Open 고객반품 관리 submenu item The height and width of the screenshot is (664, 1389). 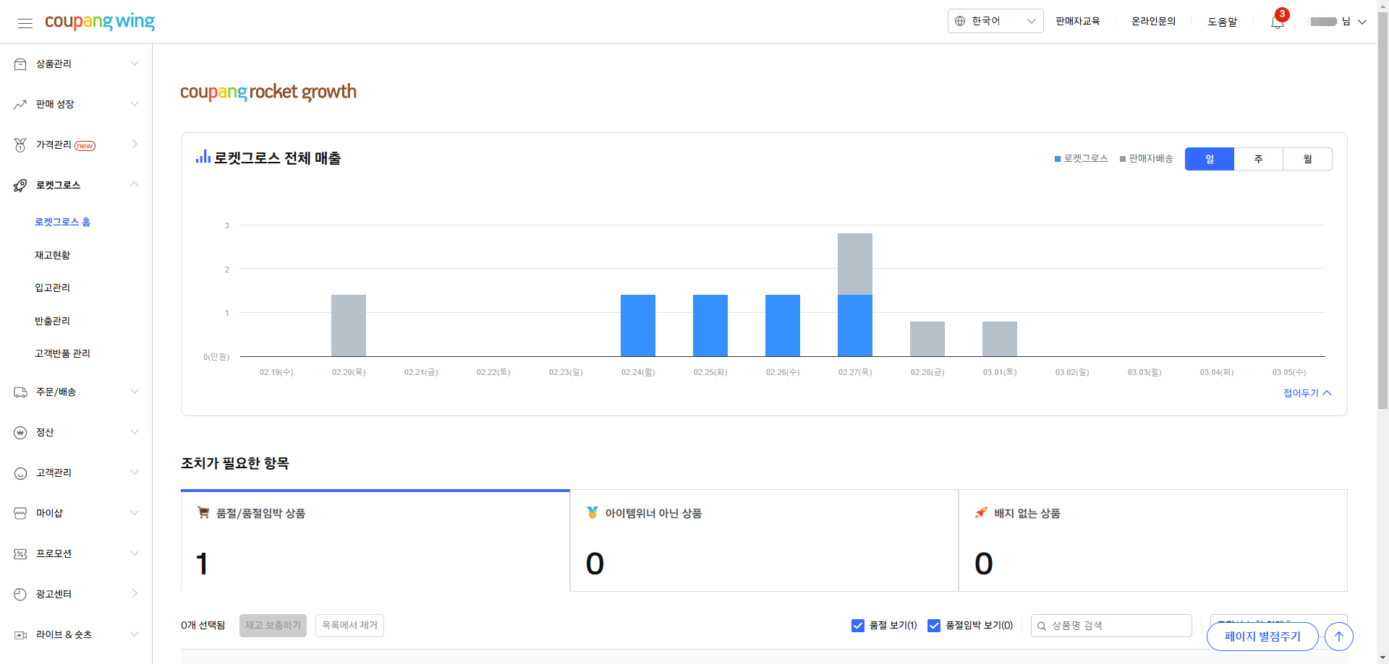[63, 353]
